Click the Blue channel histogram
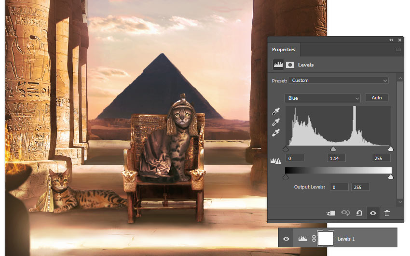Viewport: 410px width, 256px height. tap(338, 126)
